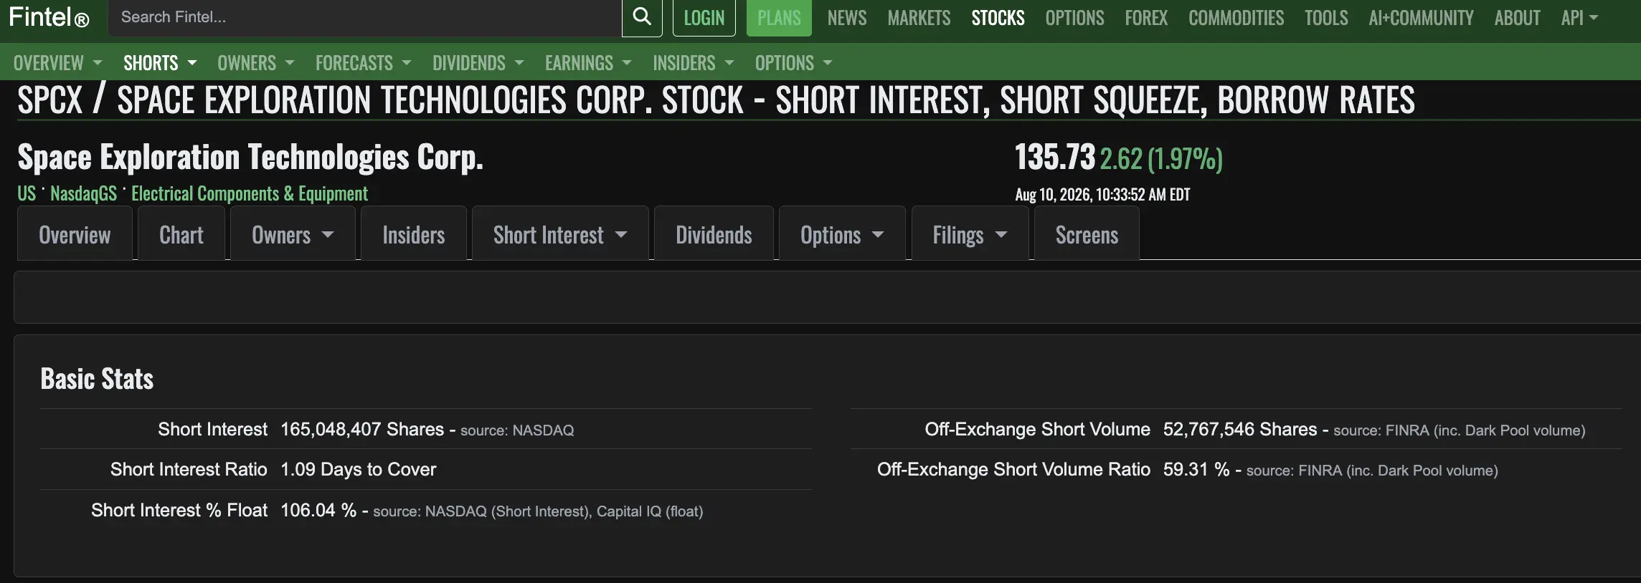Open OPTIONS in the top navigation bar
This screenshot has height=583, width=1641.
[1074, 18]
